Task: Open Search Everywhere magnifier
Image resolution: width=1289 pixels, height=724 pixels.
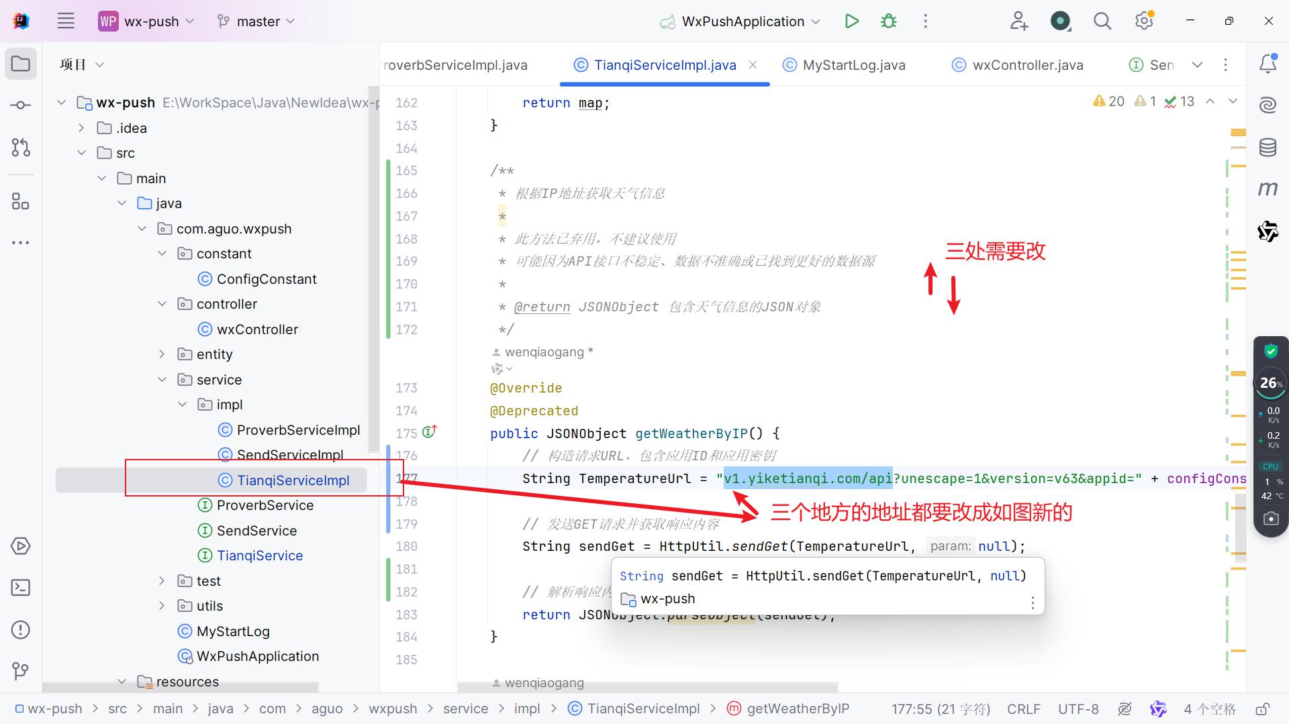Action: tap(1102, 21)
